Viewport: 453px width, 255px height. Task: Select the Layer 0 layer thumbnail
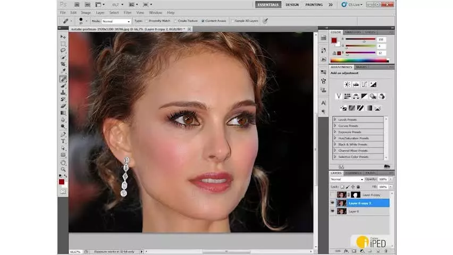point(341,211)
